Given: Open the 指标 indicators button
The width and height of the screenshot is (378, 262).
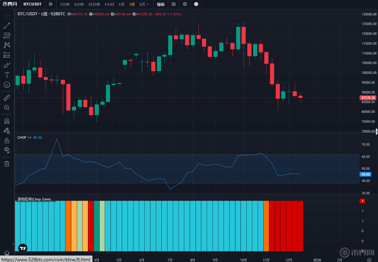Looking at the screenshot, I should (x=161, y=4).
